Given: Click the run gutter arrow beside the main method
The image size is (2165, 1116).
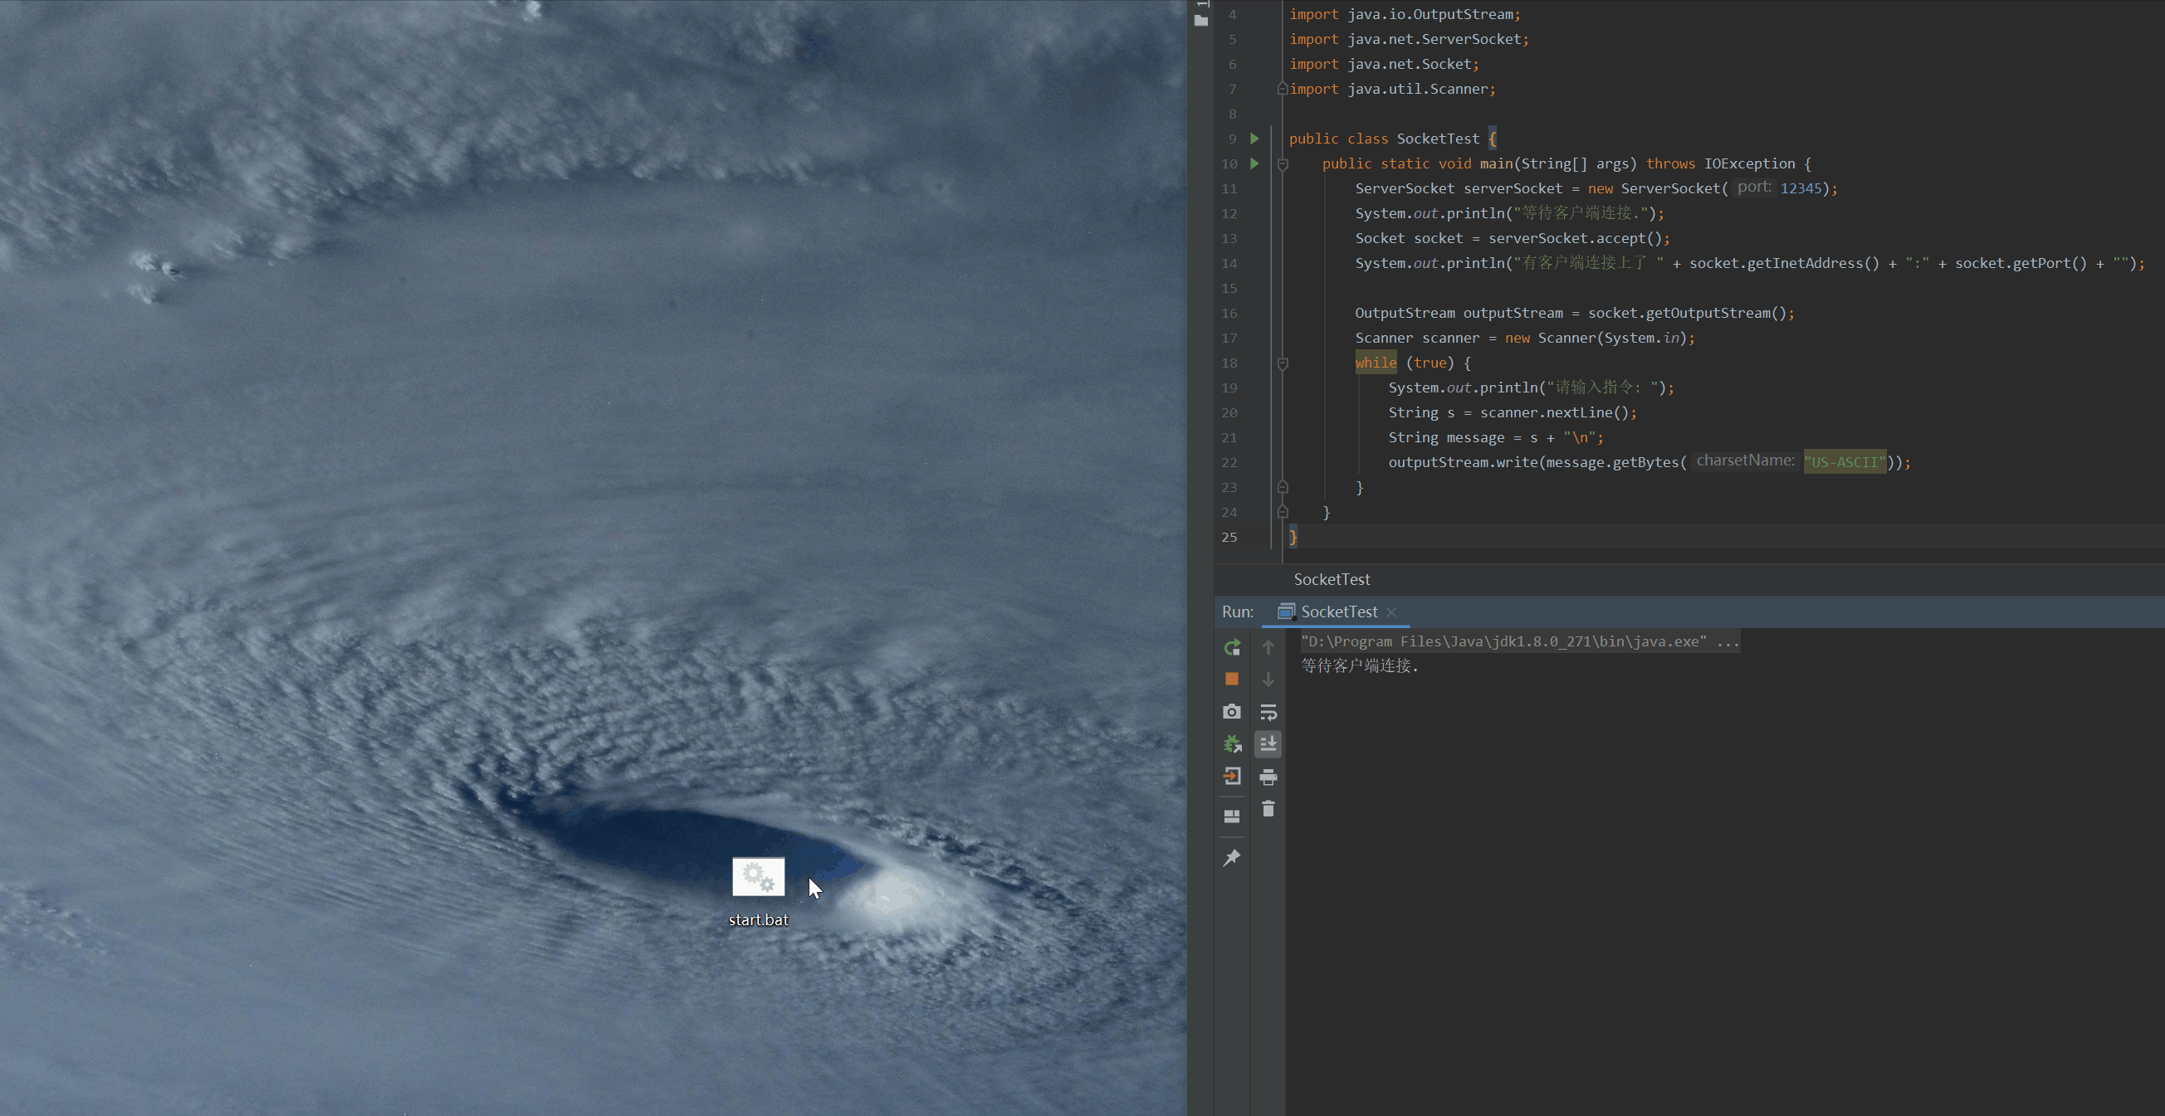Looking at the screenshot, I should click(1255, 163).
